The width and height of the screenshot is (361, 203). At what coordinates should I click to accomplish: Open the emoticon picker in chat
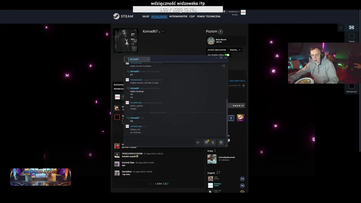(206, 142)
